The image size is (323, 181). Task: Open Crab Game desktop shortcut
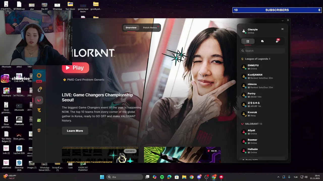[x=19, y=77]
